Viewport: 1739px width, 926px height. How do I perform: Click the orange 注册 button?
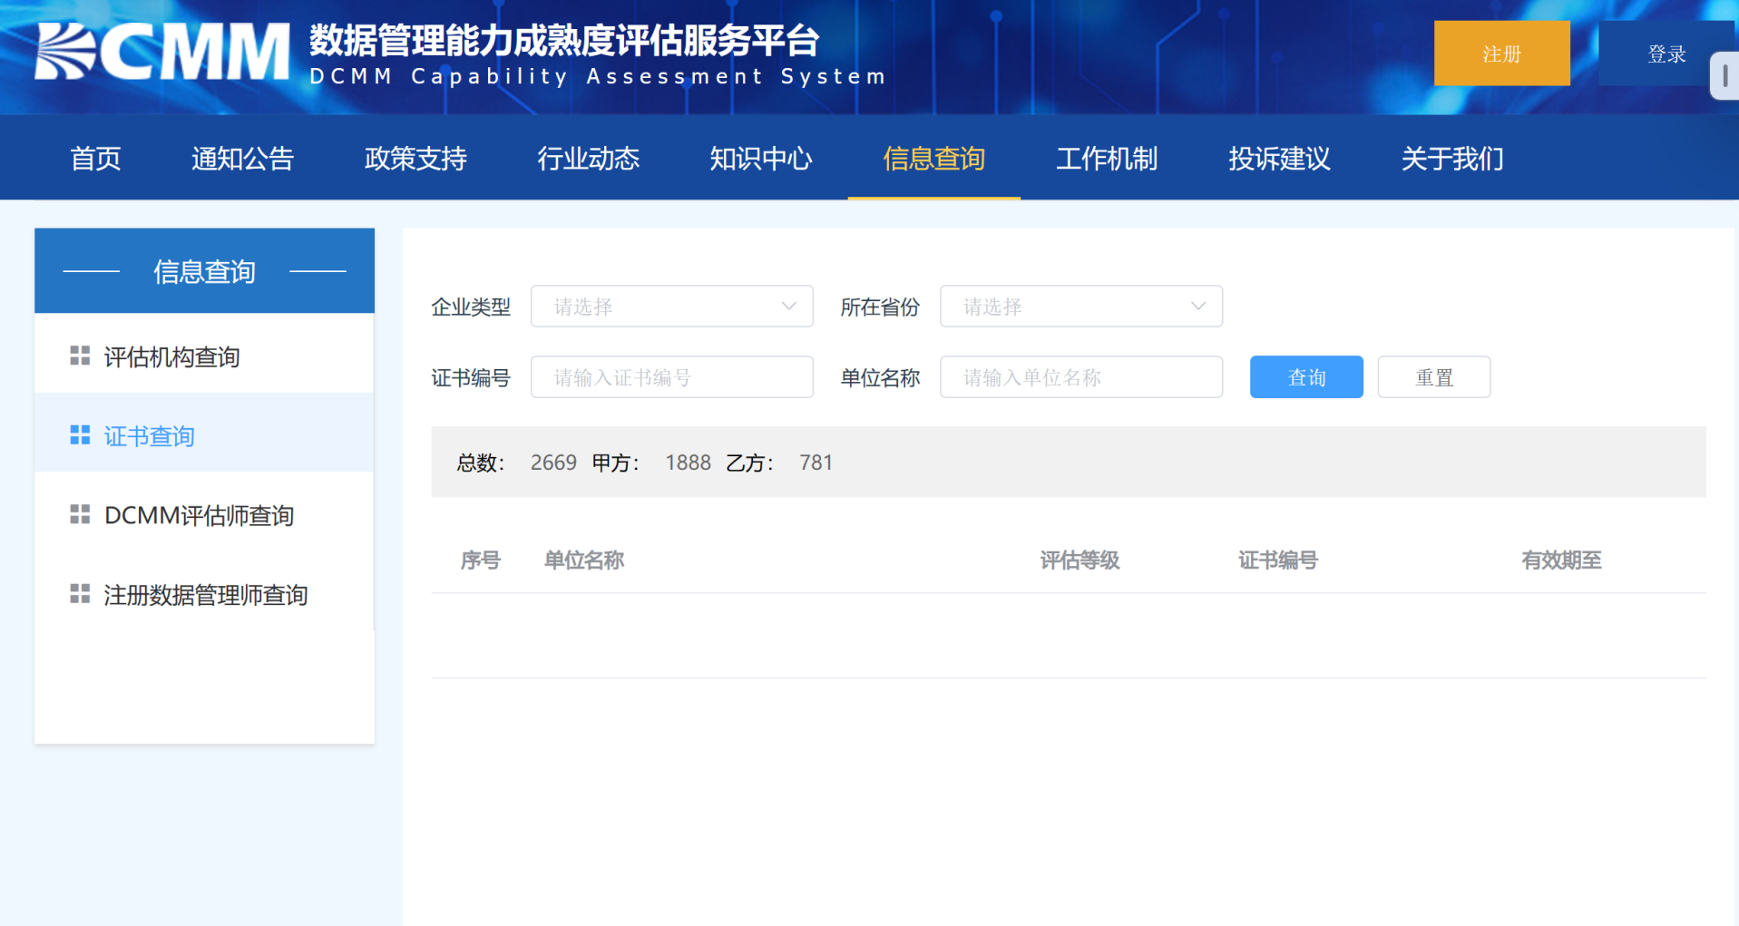1501,54
